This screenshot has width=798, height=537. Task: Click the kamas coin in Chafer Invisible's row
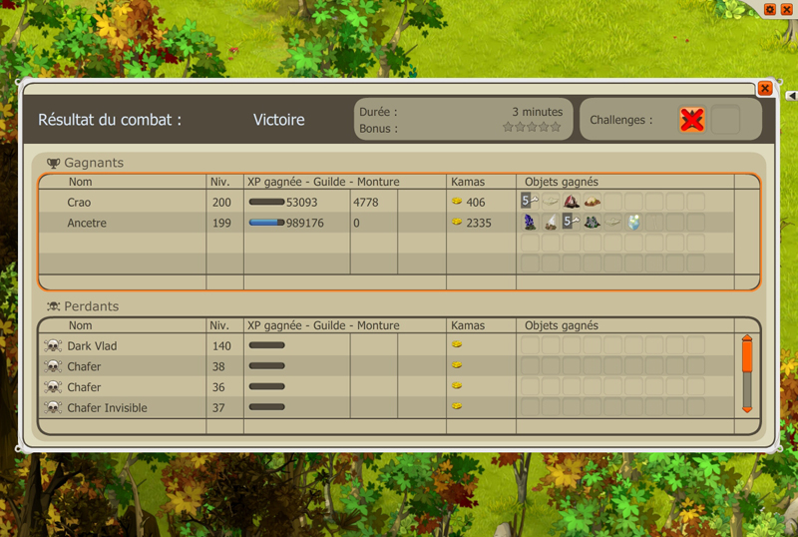pyautogui.click(x=457, y=406)
